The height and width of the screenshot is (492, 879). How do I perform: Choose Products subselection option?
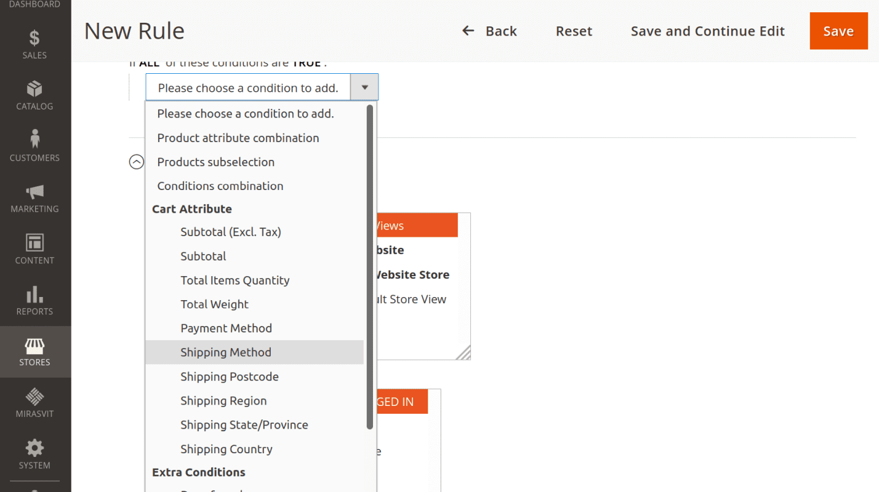tap(255, 162)
